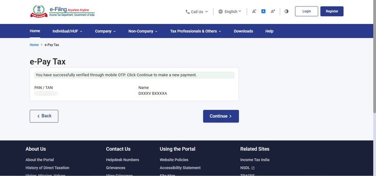Screen dimensions: 376x176
Task: Click Continue to make a new payment
Action: pyautogui.click(x=221, y=116)
